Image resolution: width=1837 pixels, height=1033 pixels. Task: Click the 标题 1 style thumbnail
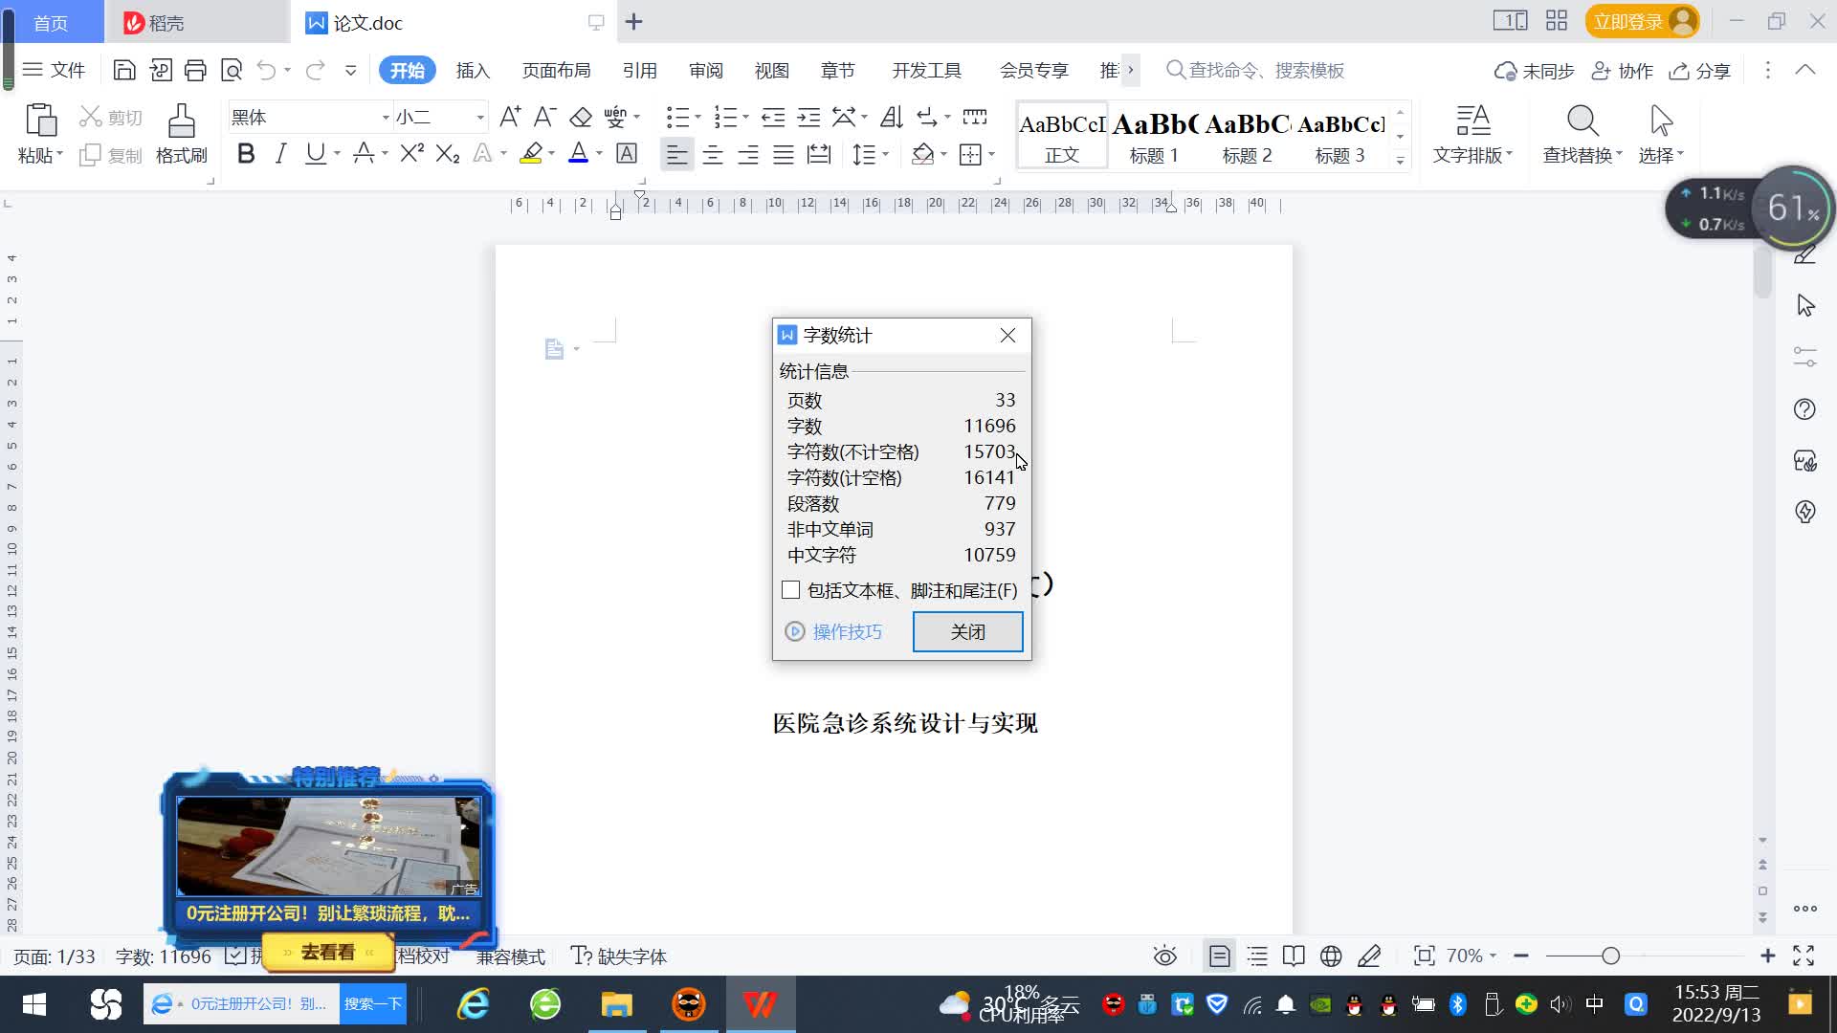coord(1154,137)
